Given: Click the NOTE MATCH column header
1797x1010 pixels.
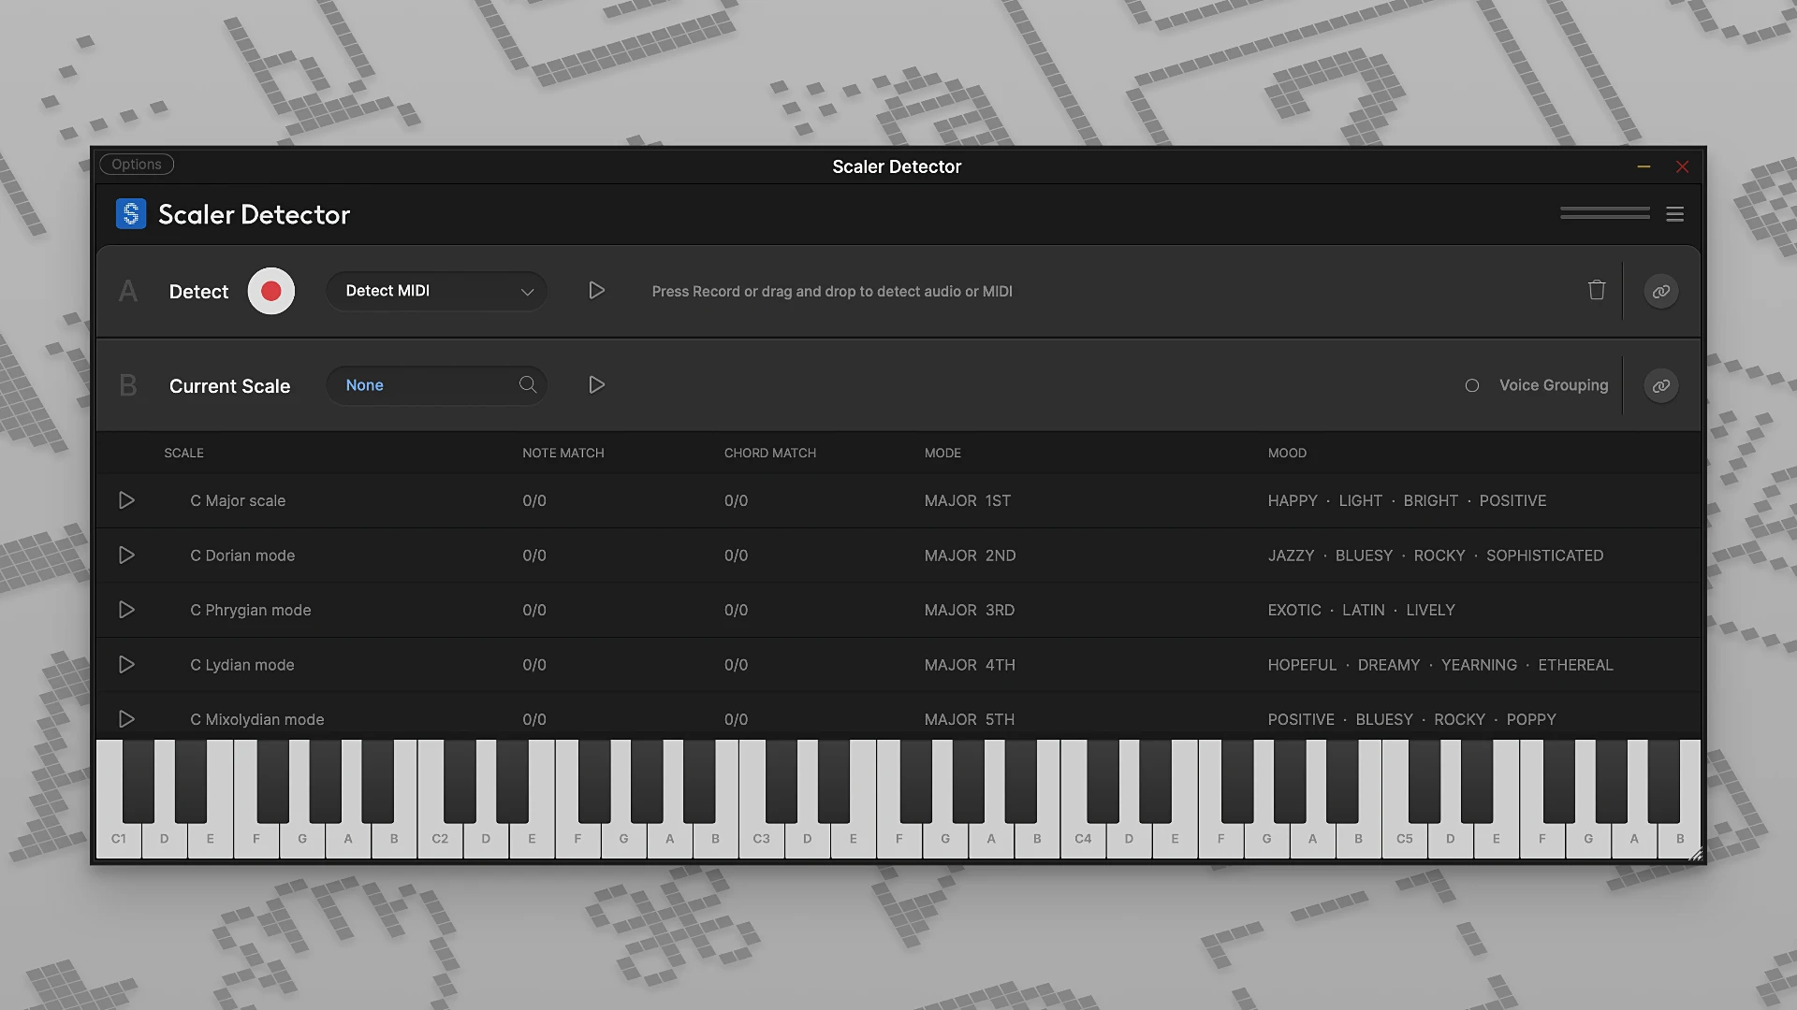Looking at the screenshot, I should 562,453.
